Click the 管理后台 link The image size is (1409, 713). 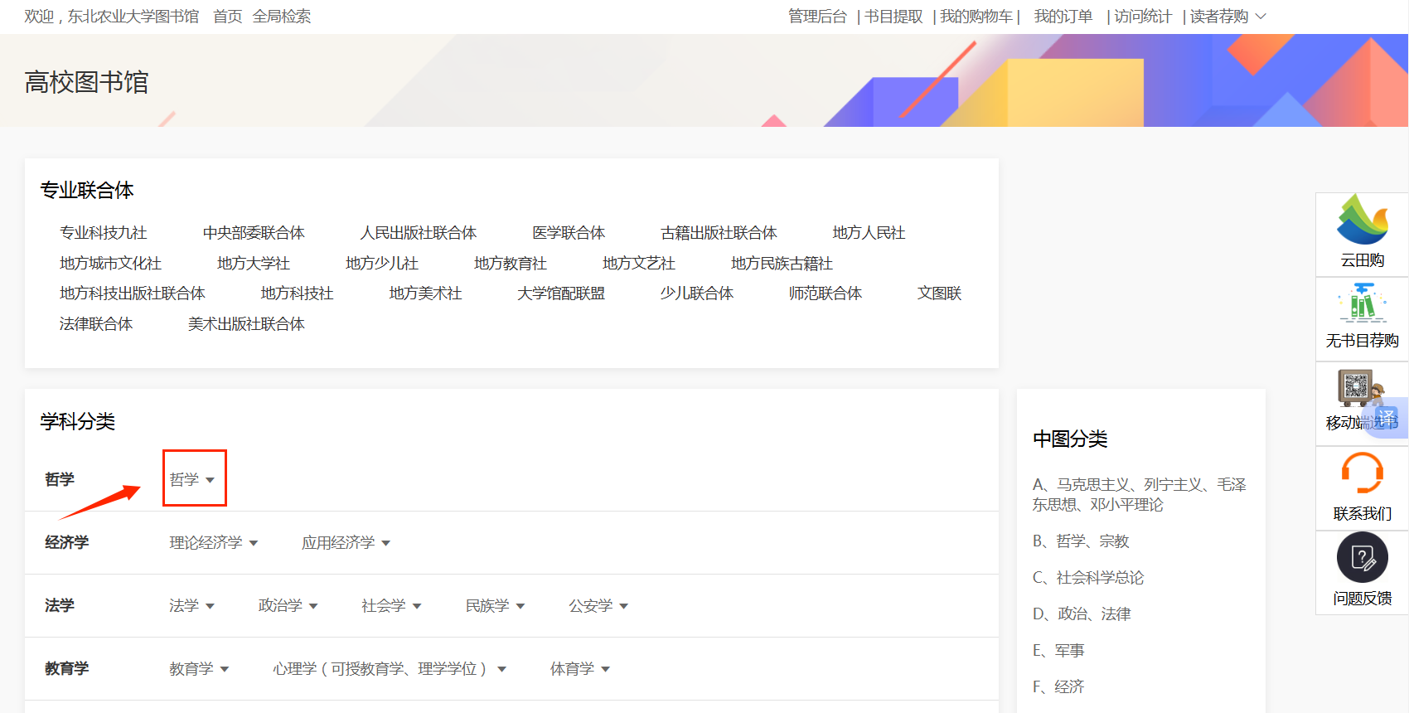[817, 17]
